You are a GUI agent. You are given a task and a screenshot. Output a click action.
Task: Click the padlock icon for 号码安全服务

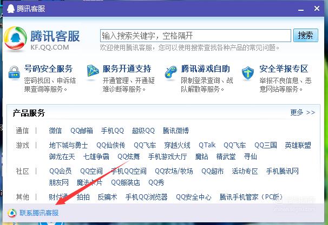[x=14, y=73]
